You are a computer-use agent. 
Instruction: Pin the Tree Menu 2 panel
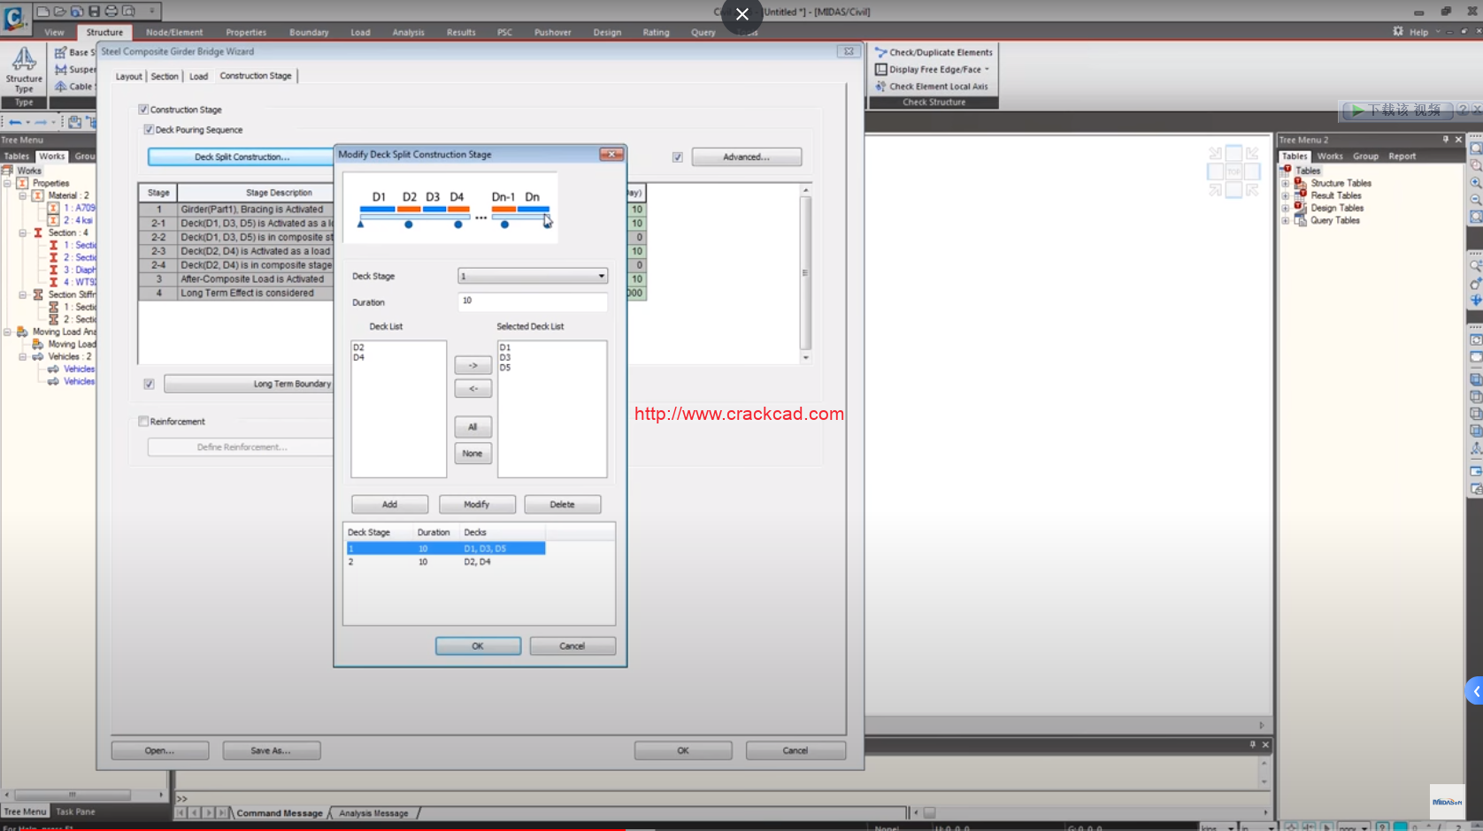tap(1446, 140)
